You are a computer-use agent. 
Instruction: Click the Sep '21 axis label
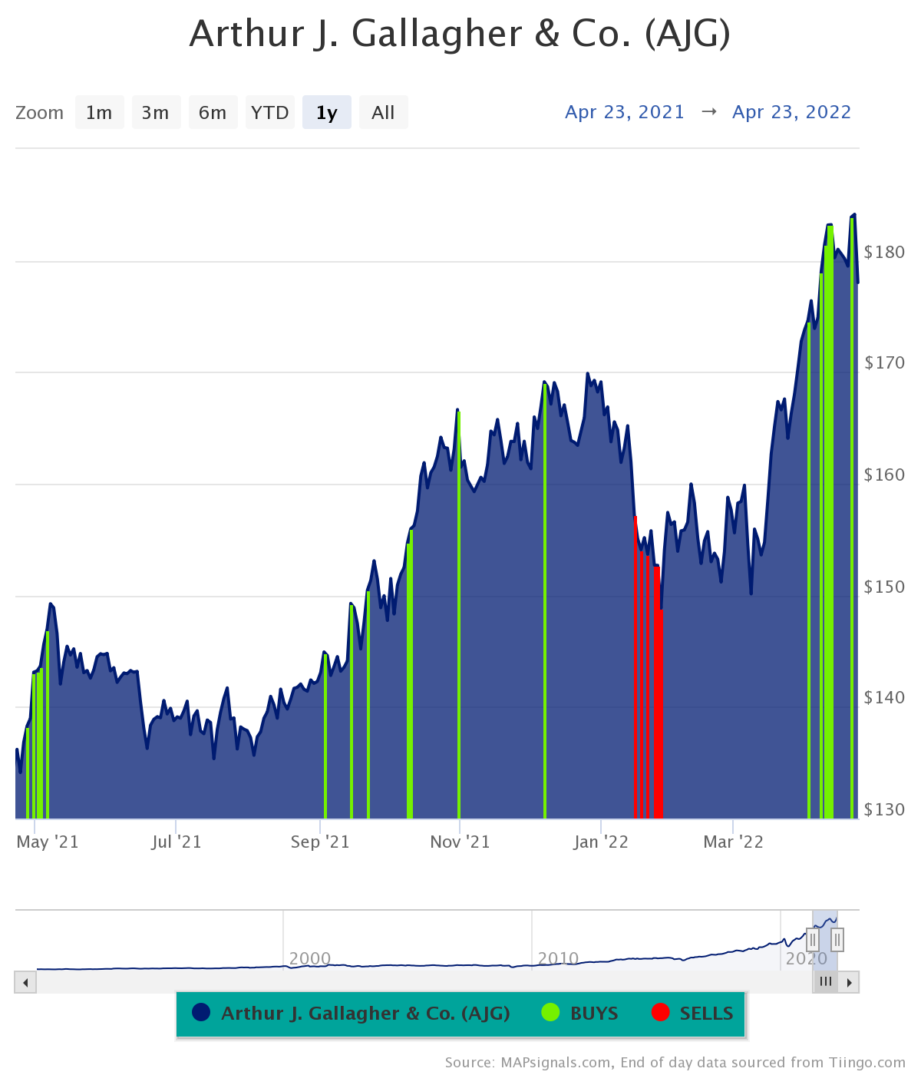(320, 842)
